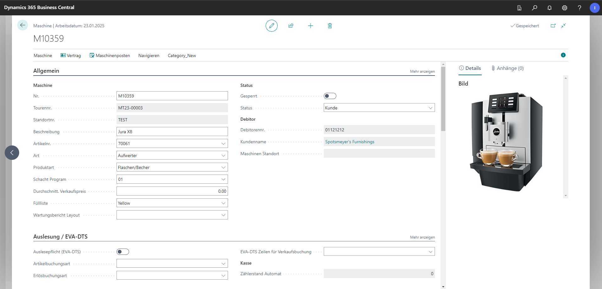
Task: Switch to the Anhänge (0) tab
Action: pos(507,68)
